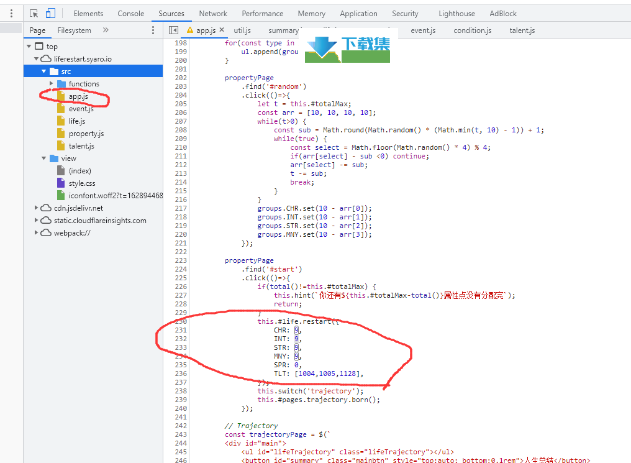Set a breakpoint on line 230
Image resolution: width=631 pixels, height=463 pixels.
pos(181,321)
